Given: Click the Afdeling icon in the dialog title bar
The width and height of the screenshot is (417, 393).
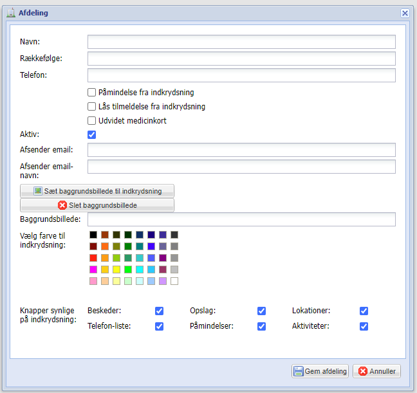Looking at the screenshot, I should pyautogui.click(x=11, y=13).
